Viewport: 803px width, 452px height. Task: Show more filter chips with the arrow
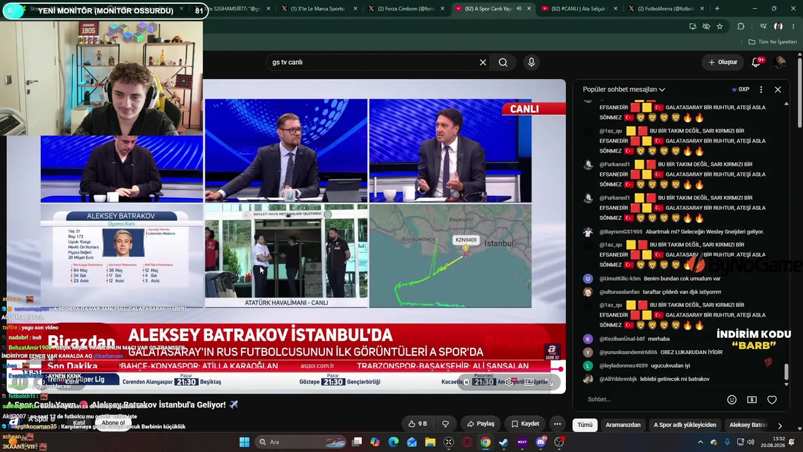[x=780, y=425]
